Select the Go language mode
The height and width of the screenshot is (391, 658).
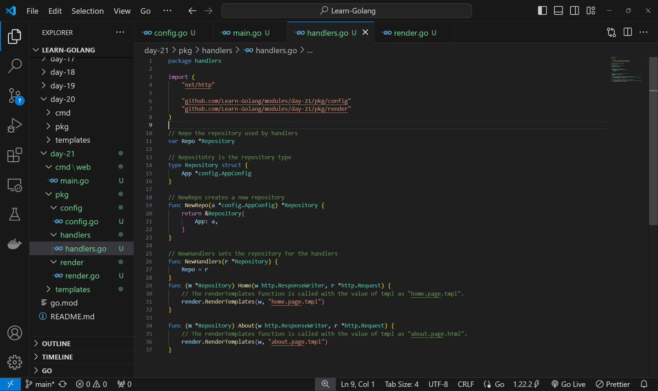pyautogui.click(x=494, y=384)
